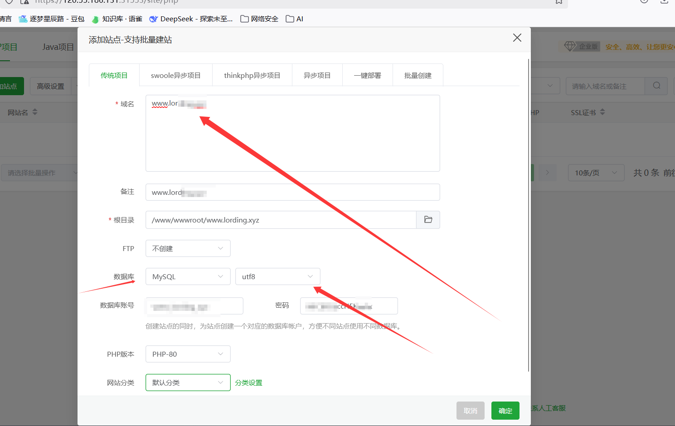Close the 添加站点 dialog with the X
Viewport: 675px width, 426px height.
[x=517, y=38]
